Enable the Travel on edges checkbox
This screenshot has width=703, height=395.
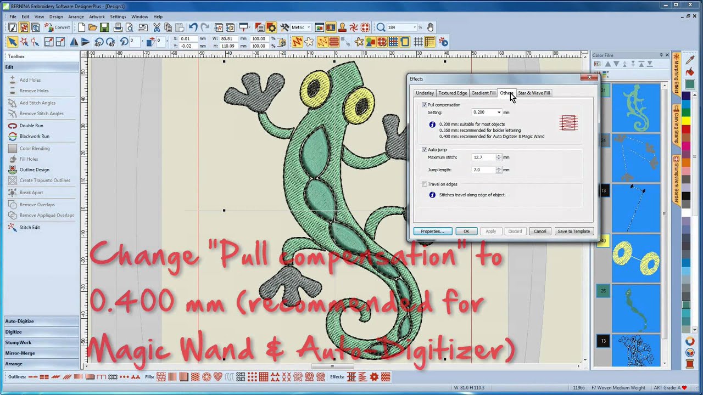425,184
